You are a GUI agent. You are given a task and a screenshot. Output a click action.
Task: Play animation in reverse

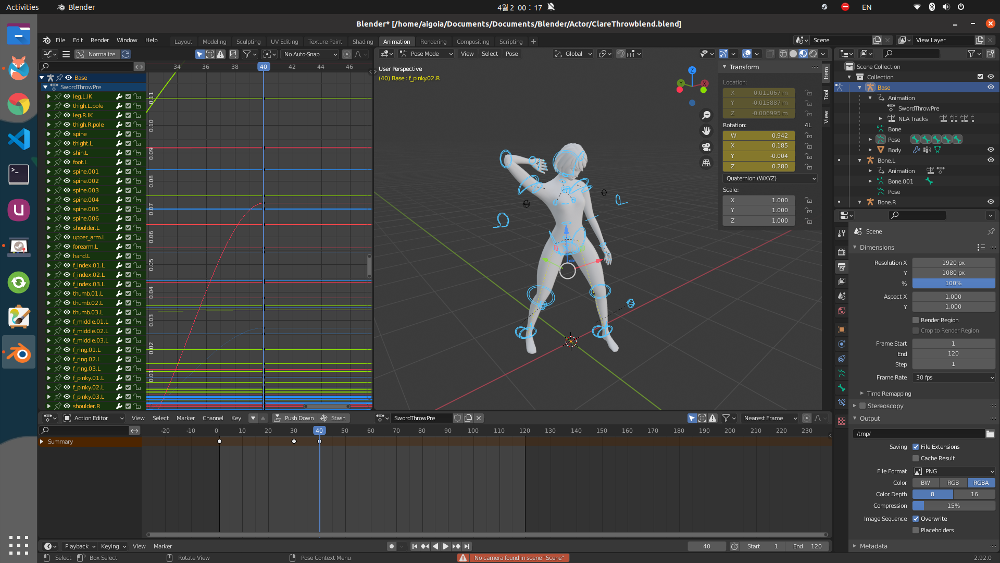[x=435, y=546]
